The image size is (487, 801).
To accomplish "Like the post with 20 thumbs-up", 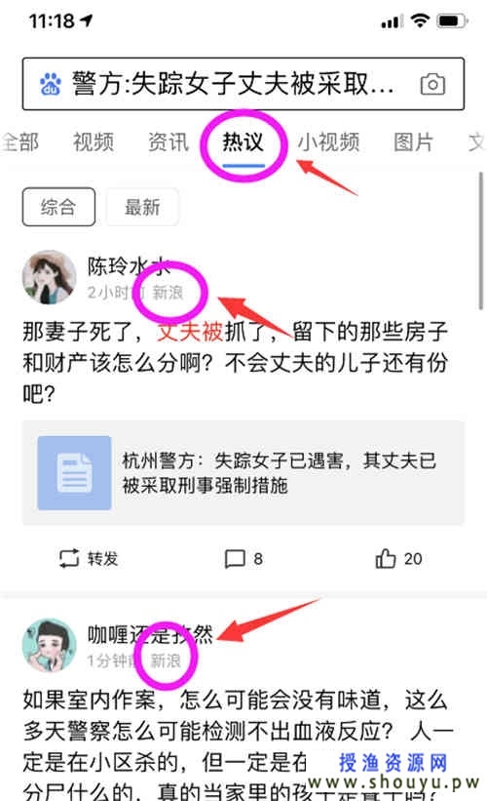I will pyautogui.click(x=386, y=558).
